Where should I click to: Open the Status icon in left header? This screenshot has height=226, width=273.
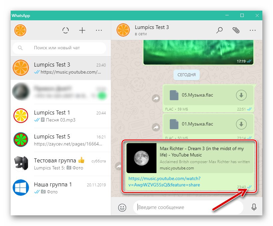[x=66, y=30]
